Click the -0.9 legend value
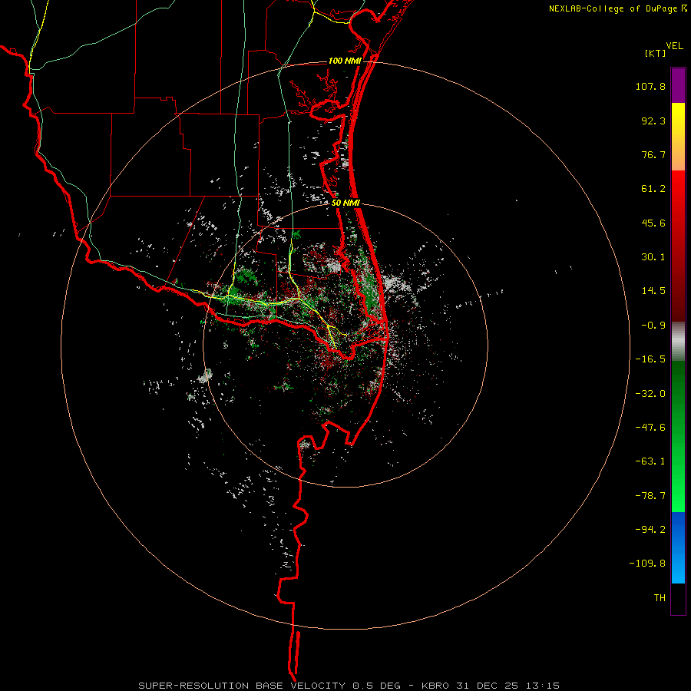 point(653,326)
